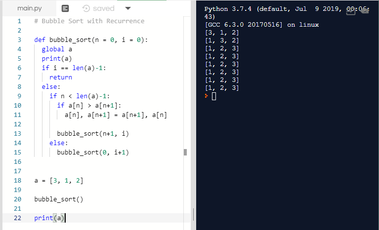
Task: Click the console prompt input cursor
Action: (214, 96)
